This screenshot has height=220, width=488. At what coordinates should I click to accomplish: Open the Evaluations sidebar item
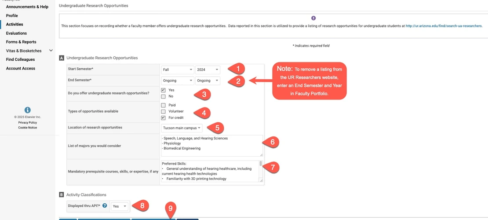(16, 33)
